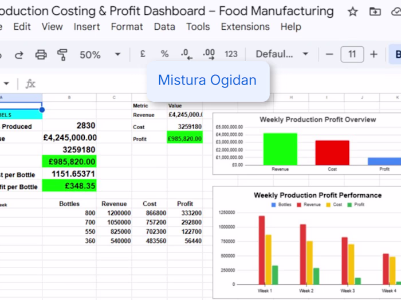Format as percent with % icon
Viewport: 401px width, 300px height.
pos(164,54)
